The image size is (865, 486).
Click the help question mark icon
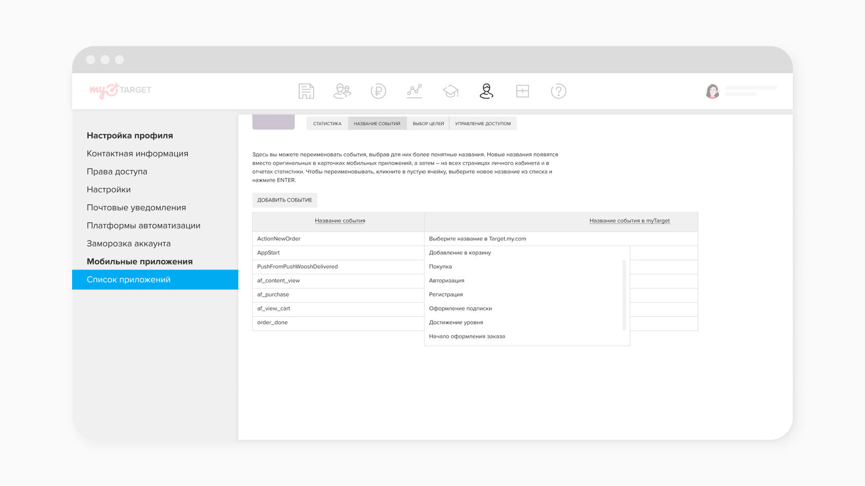[x=559, y=91]
